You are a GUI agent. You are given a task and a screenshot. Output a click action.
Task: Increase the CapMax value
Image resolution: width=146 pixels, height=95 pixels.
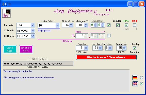(86, 47)
